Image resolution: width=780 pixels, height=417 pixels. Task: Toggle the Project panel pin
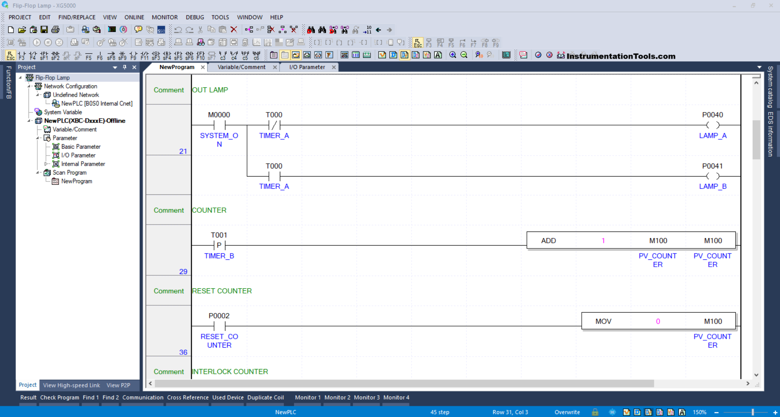[x=125, y=67]
